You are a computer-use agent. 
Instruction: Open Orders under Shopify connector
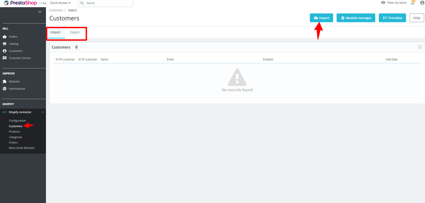(x=13, y=143)
